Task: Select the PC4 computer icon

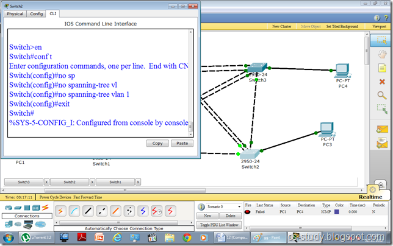Action: [341, 69]
